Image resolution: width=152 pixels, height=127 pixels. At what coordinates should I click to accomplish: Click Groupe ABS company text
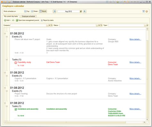pyautogui.click(x=113, y=42)
